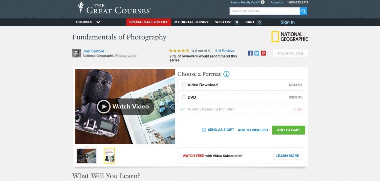Share on Facebook icon
This screenshot has width=380, height=181.
[x=250, y=53]
